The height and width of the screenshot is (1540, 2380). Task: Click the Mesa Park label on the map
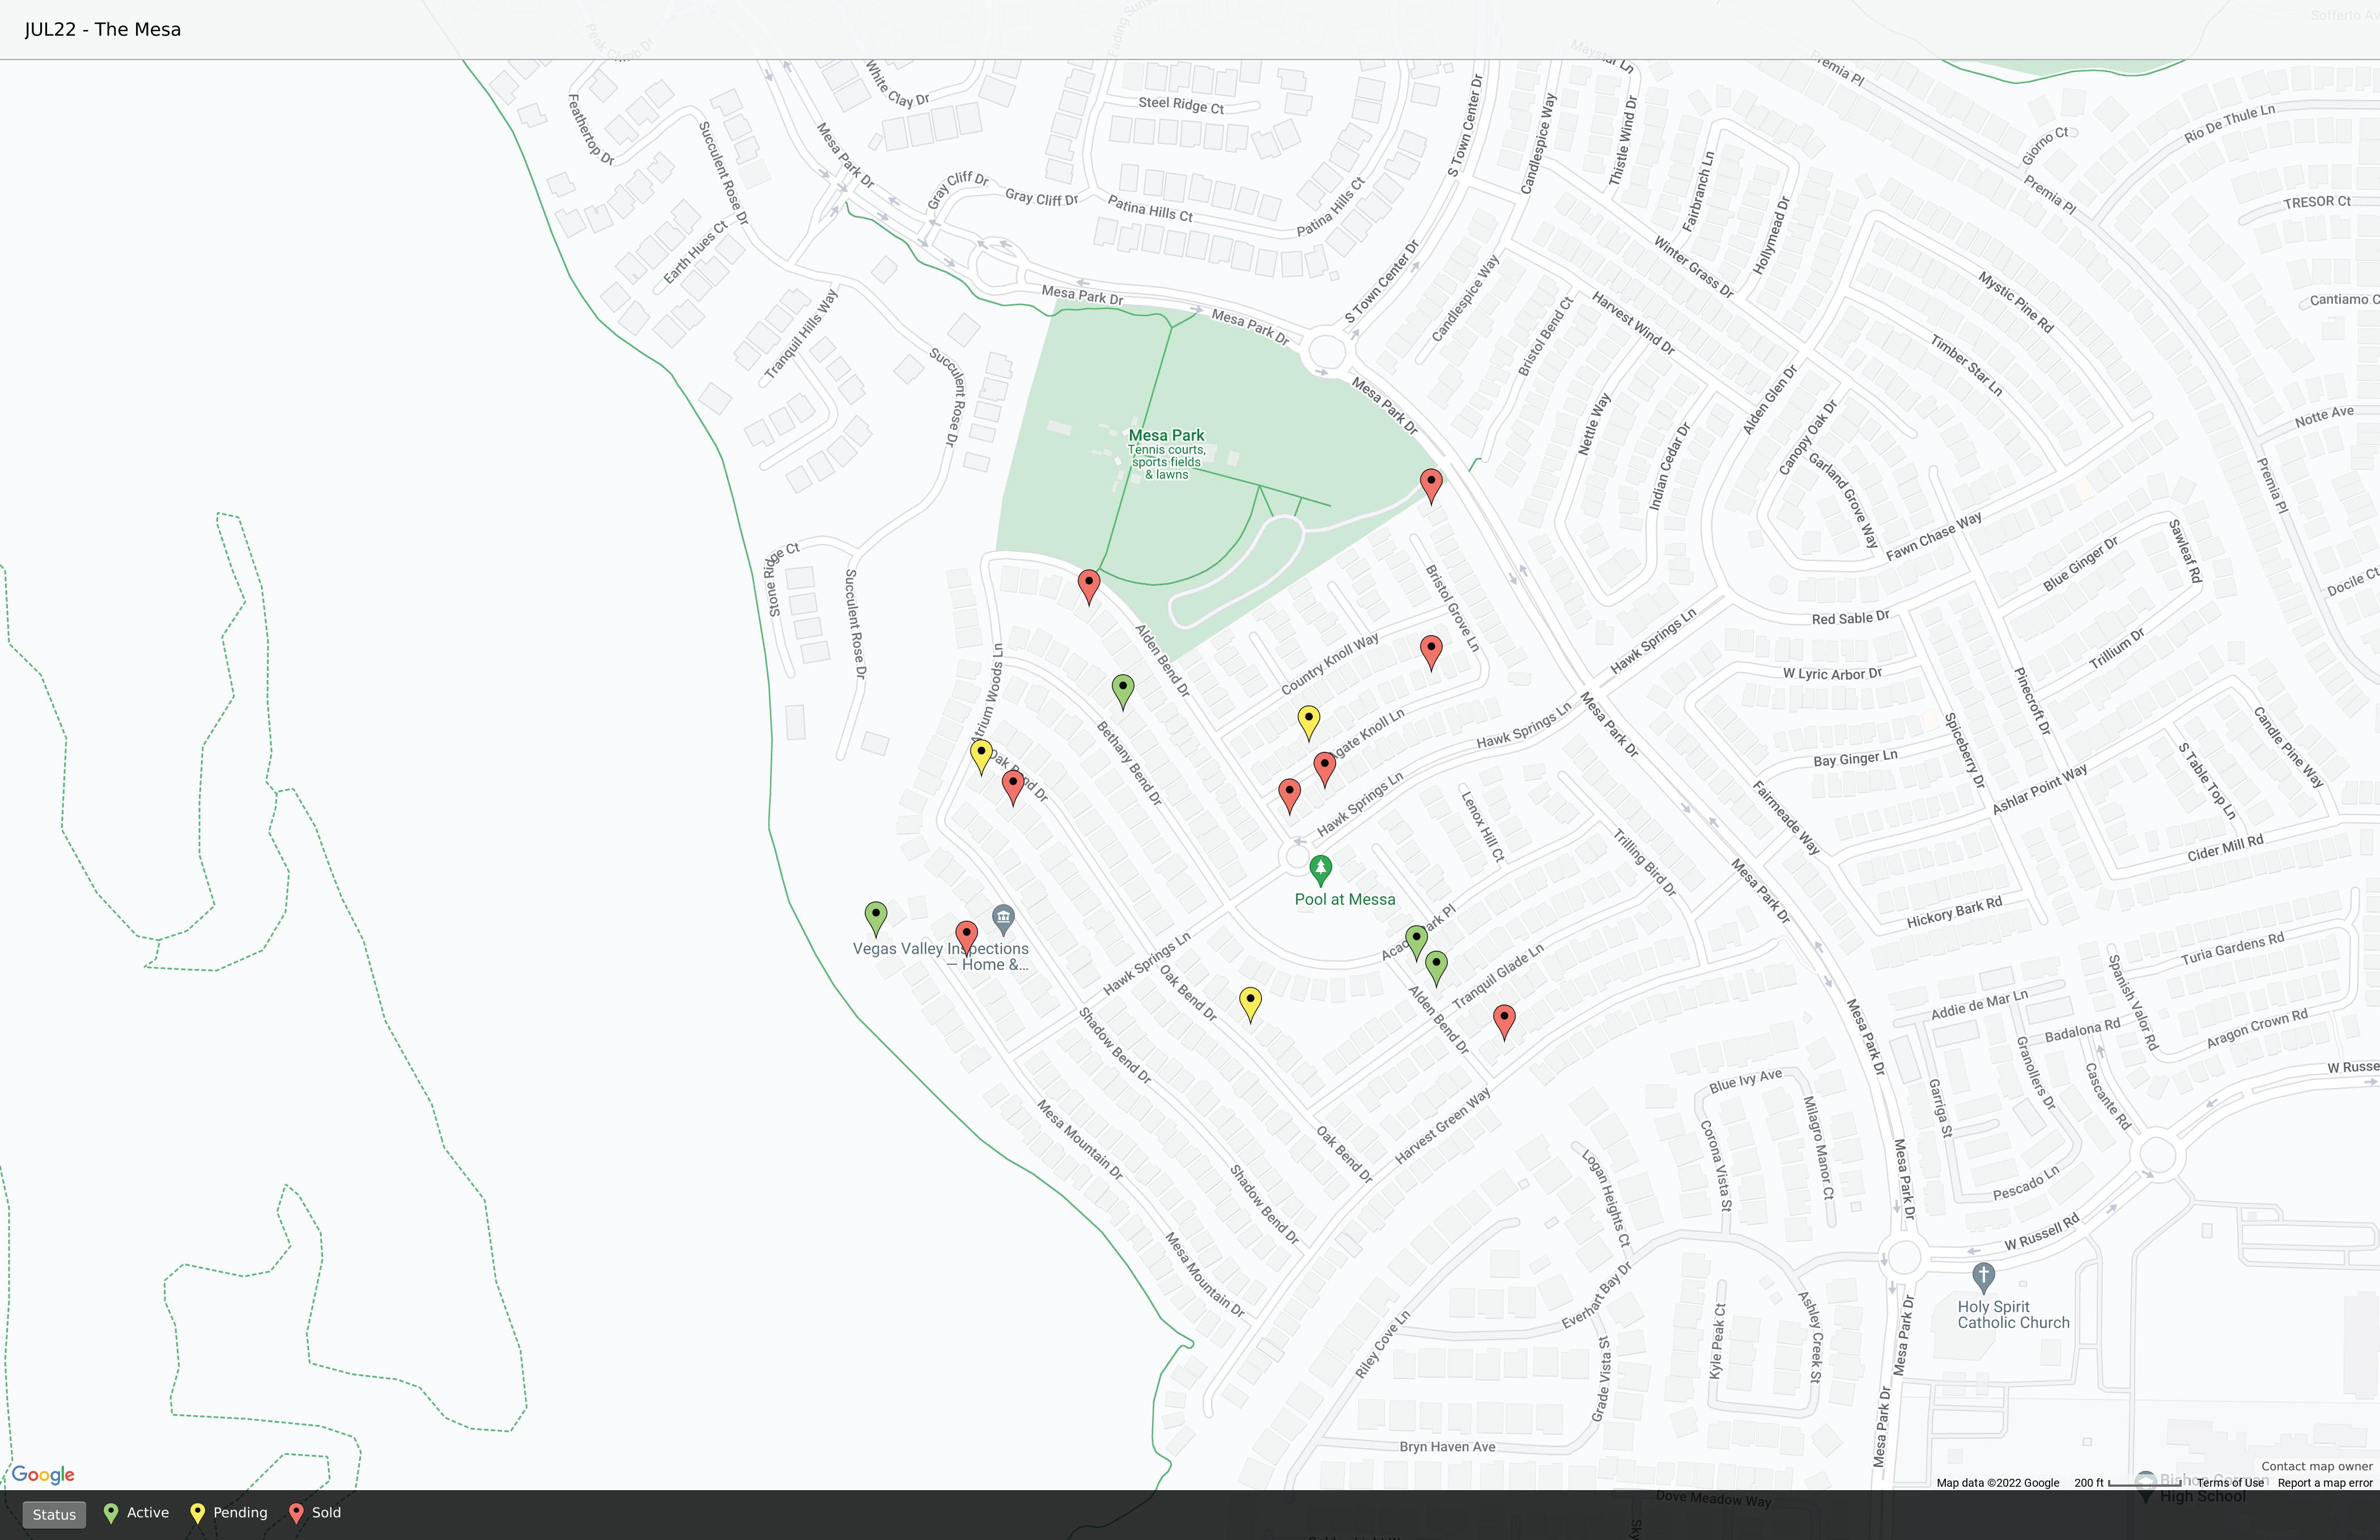pyautogui.click(x=1166, y=436)
